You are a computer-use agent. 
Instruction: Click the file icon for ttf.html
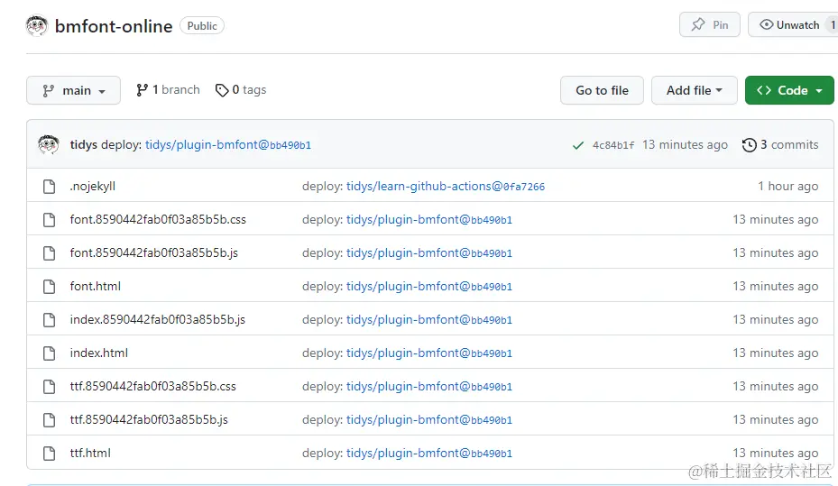(x=50, y=454)
